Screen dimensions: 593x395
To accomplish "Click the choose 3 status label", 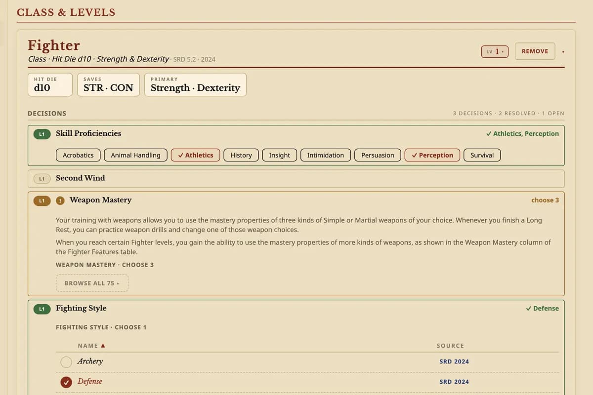I will point(545,200).
